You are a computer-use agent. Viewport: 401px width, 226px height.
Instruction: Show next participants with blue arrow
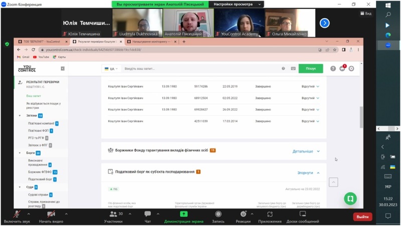(324, 23)
